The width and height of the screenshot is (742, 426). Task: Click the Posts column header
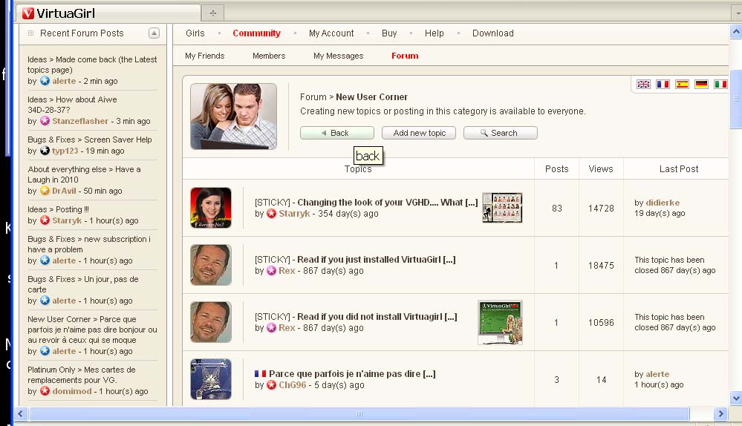[x=556, y=168]
